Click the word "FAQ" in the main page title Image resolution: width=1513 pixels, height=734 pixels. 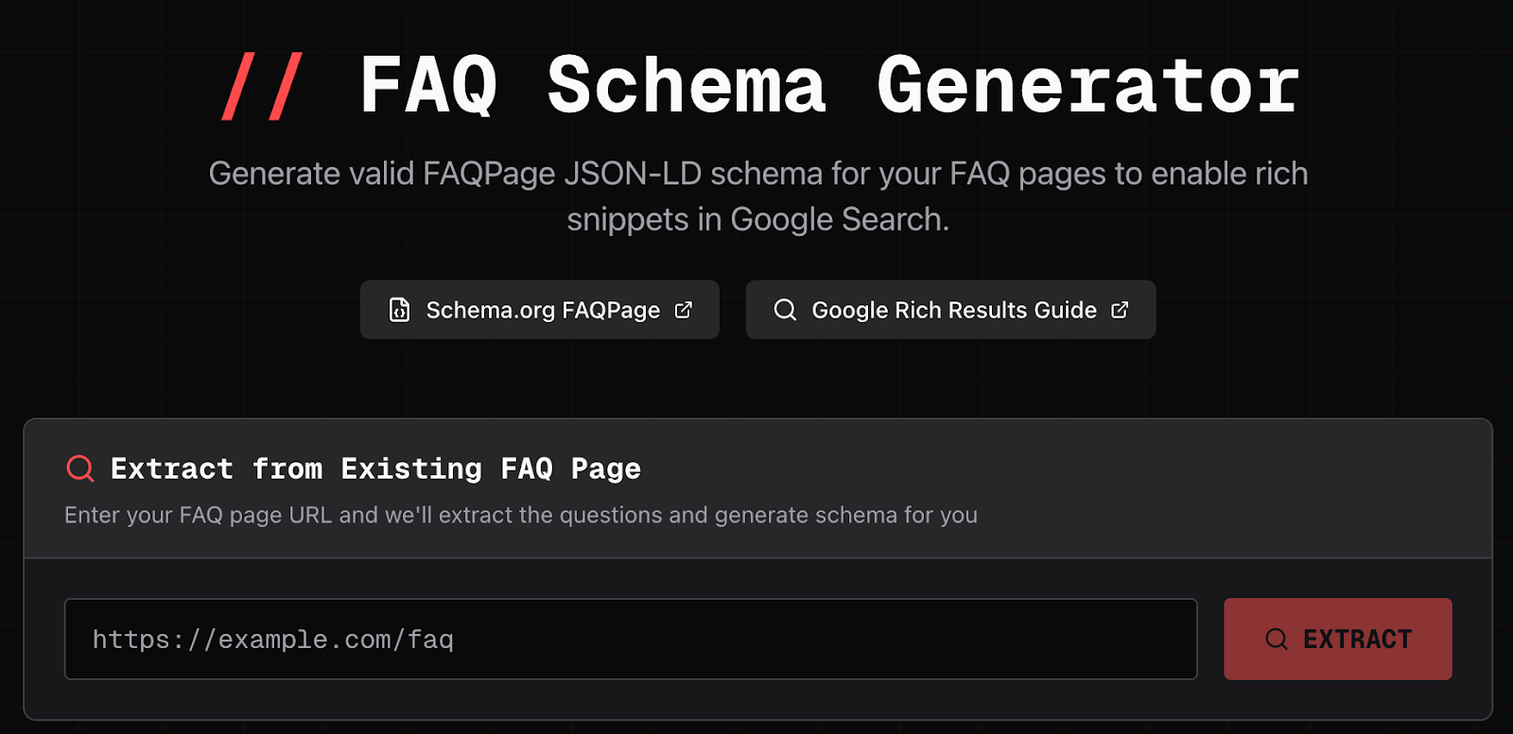coord(428,86)
